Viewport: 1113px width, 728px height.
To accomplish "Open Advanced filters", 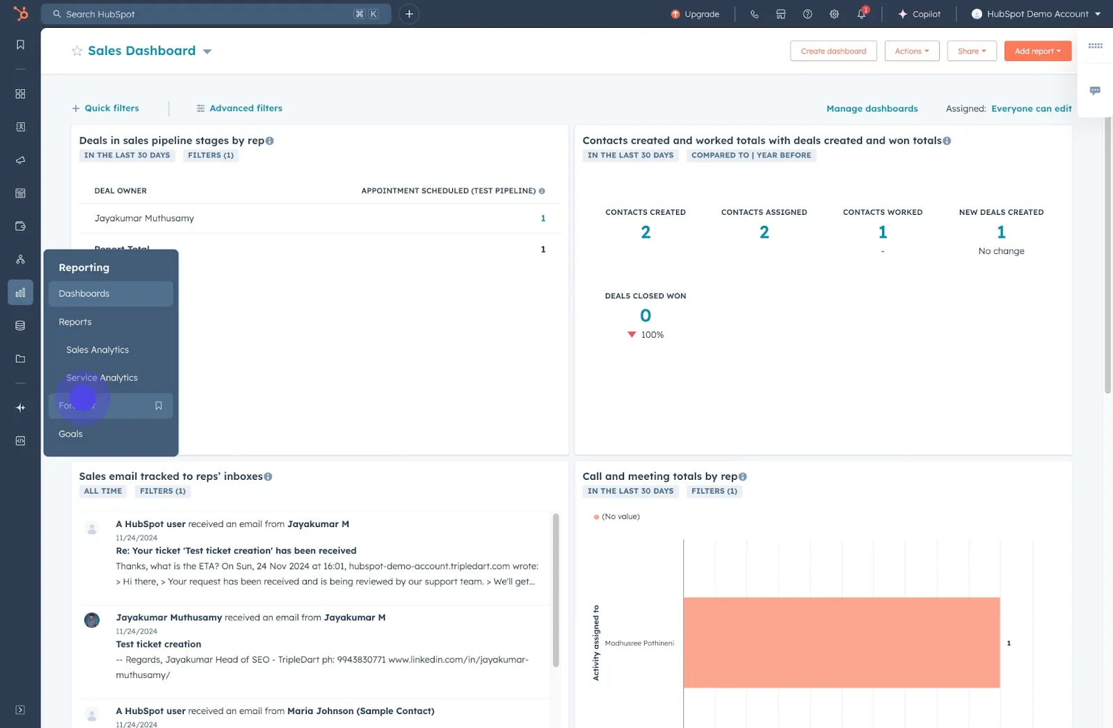I will (x=239, y=108).
